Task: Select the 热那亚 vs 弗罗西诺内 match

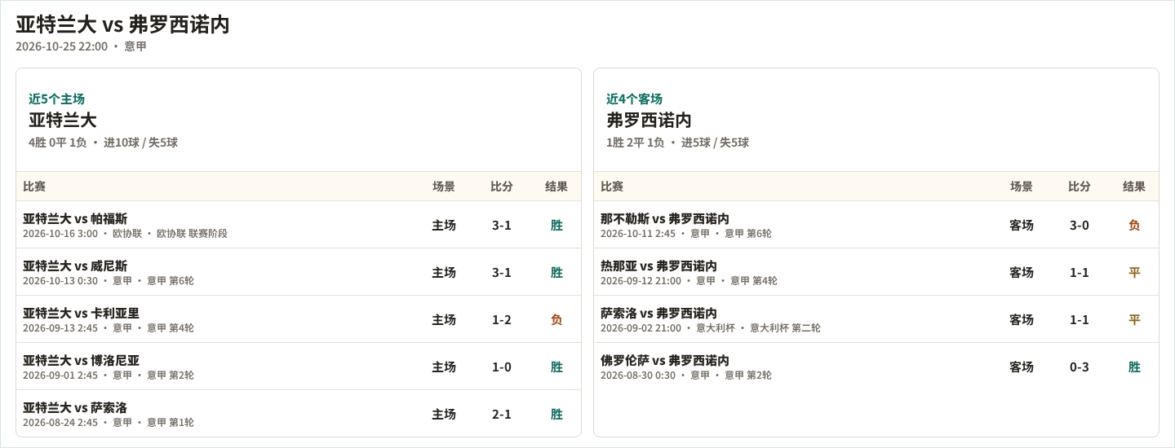Action: click(876, 272)
